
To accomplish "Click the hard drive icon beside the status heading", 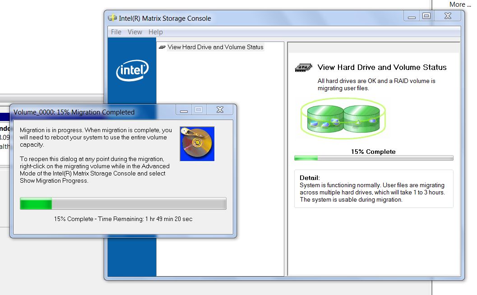I will click(x=304, y=68).
